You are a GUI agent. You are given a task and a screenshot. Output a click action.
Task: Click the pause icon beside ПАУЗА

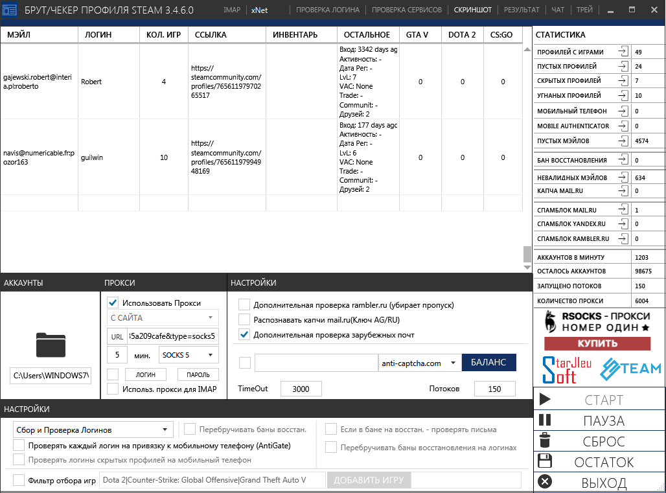(545, 420)
